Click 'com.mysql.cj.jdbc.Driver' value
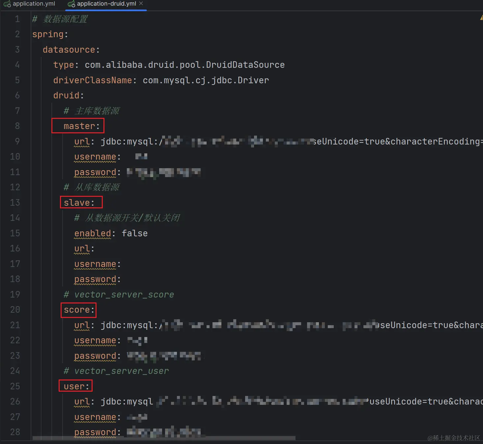This screenshot has width=483, height=444. point(206,80)
